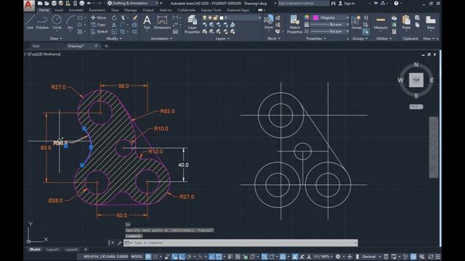The width and height of the screenshot is (465, 261).
Task: Toggle the layer lock icon
Action: coord(216,17)
